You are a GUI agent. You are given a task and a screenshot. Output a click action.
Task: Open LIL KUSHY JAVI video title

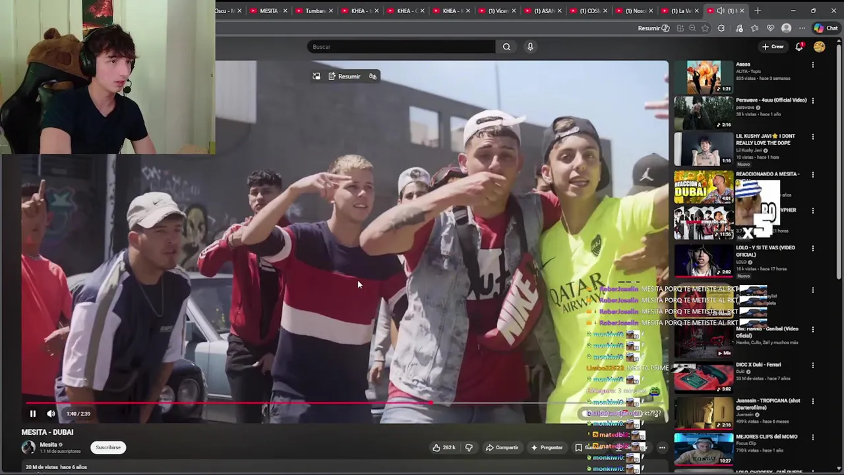[765, 139]
